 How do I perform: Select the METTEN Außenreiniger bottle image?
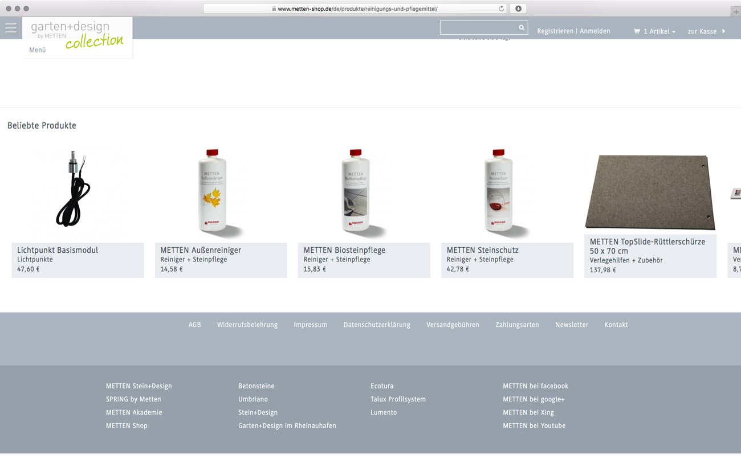pos(213,190)
